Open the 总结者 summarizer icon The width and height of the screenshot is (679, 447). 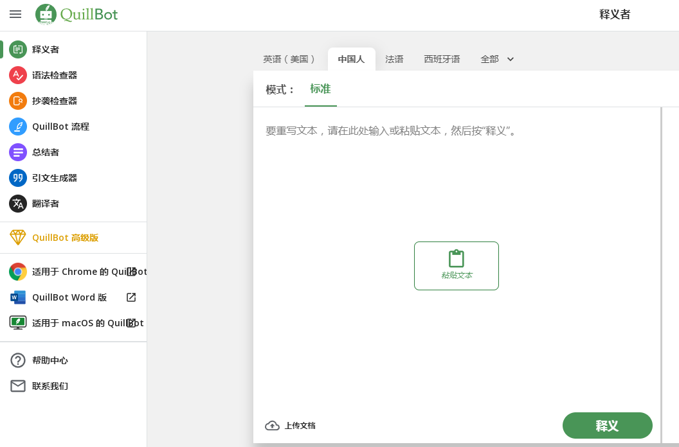pyautogui.click(x=18, y=152)
